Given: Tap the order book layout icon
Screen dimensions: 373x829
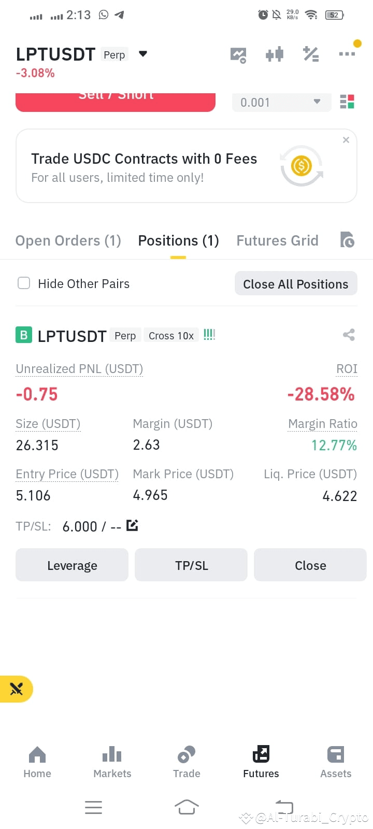Looking at the screenshot, I should coord(347,102).
